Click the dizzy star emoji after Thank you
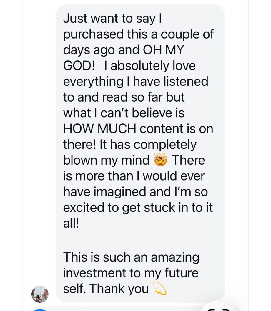The width and height of the screenshot is (271, 311). click(x=161, y=289)
